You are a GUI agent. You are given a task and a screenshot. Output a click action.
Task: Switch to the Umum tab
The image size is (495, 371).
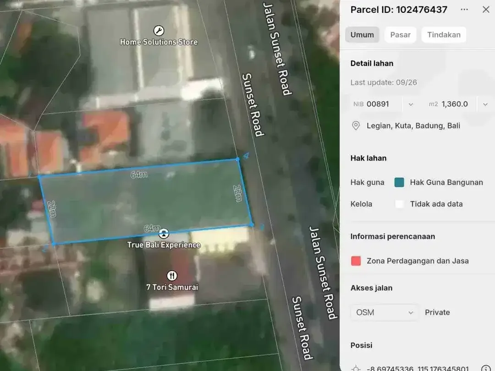[362, 35]
